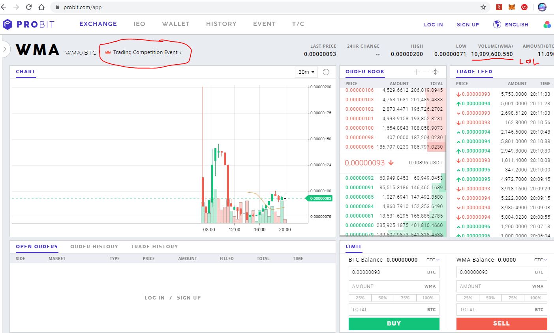Decrease order book precision with minus icon
The image size is (554, 333).
[425, 72]
